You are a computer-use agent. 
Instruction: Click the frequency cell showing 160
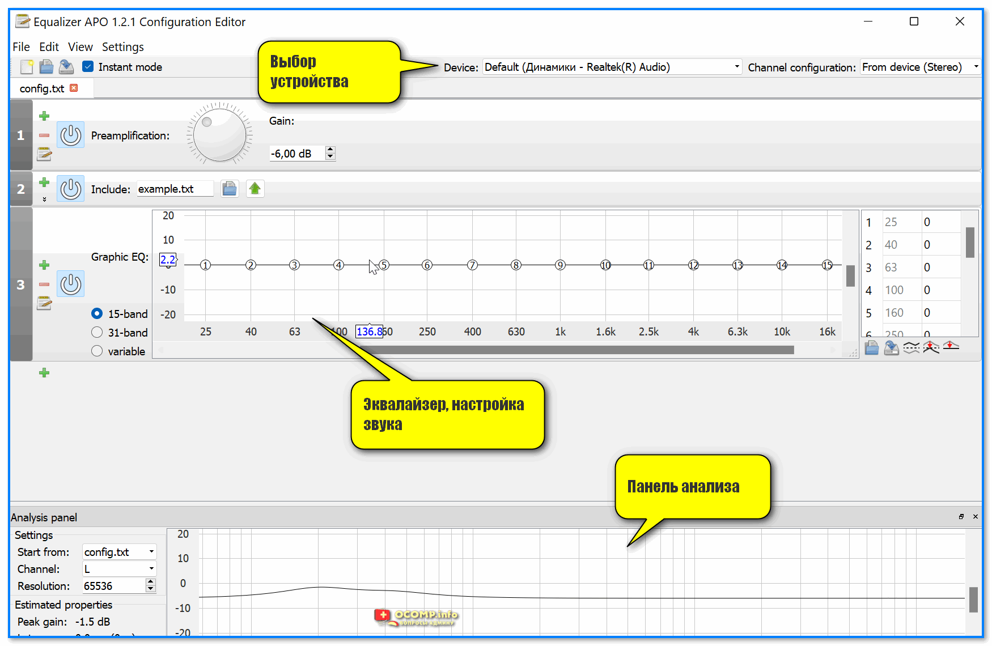pyautogui.click(x=901, y=313)
